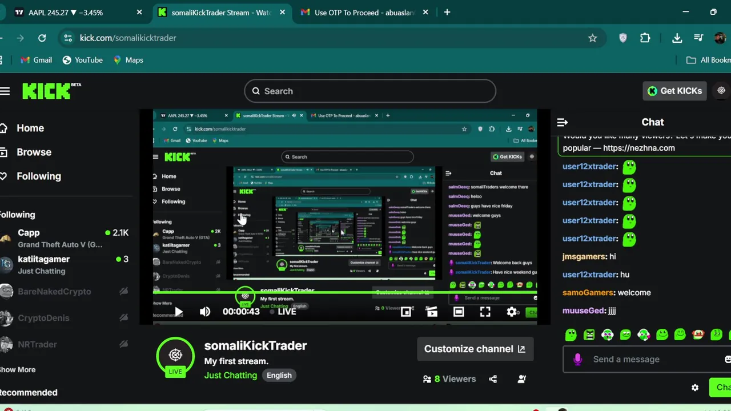Expand Show More in following list
This screenshot has width=731, height=411.
tap(18, 369)
